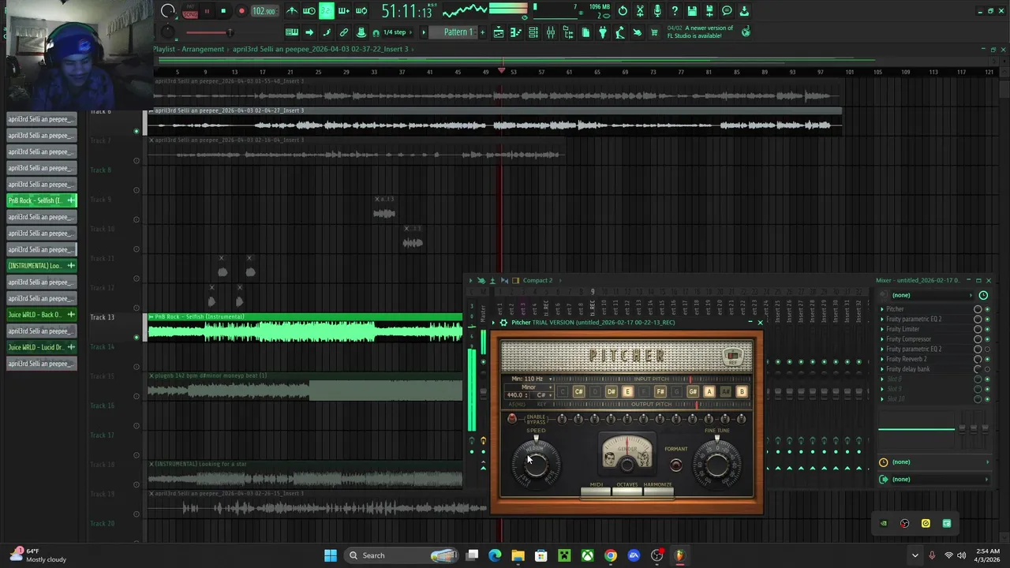Toggle the recording countdown icon
1010x568 pixels.
point(326,11)
